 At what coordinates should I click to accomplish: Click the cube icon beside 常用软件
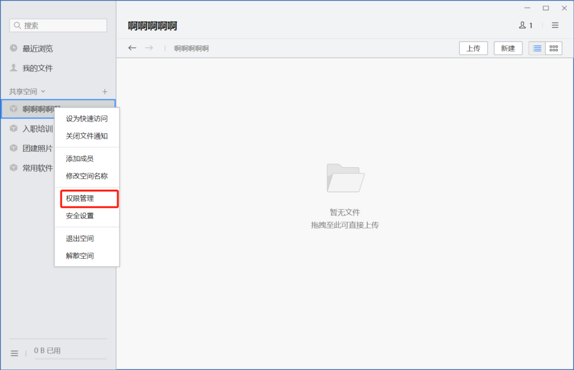(13, 168)
